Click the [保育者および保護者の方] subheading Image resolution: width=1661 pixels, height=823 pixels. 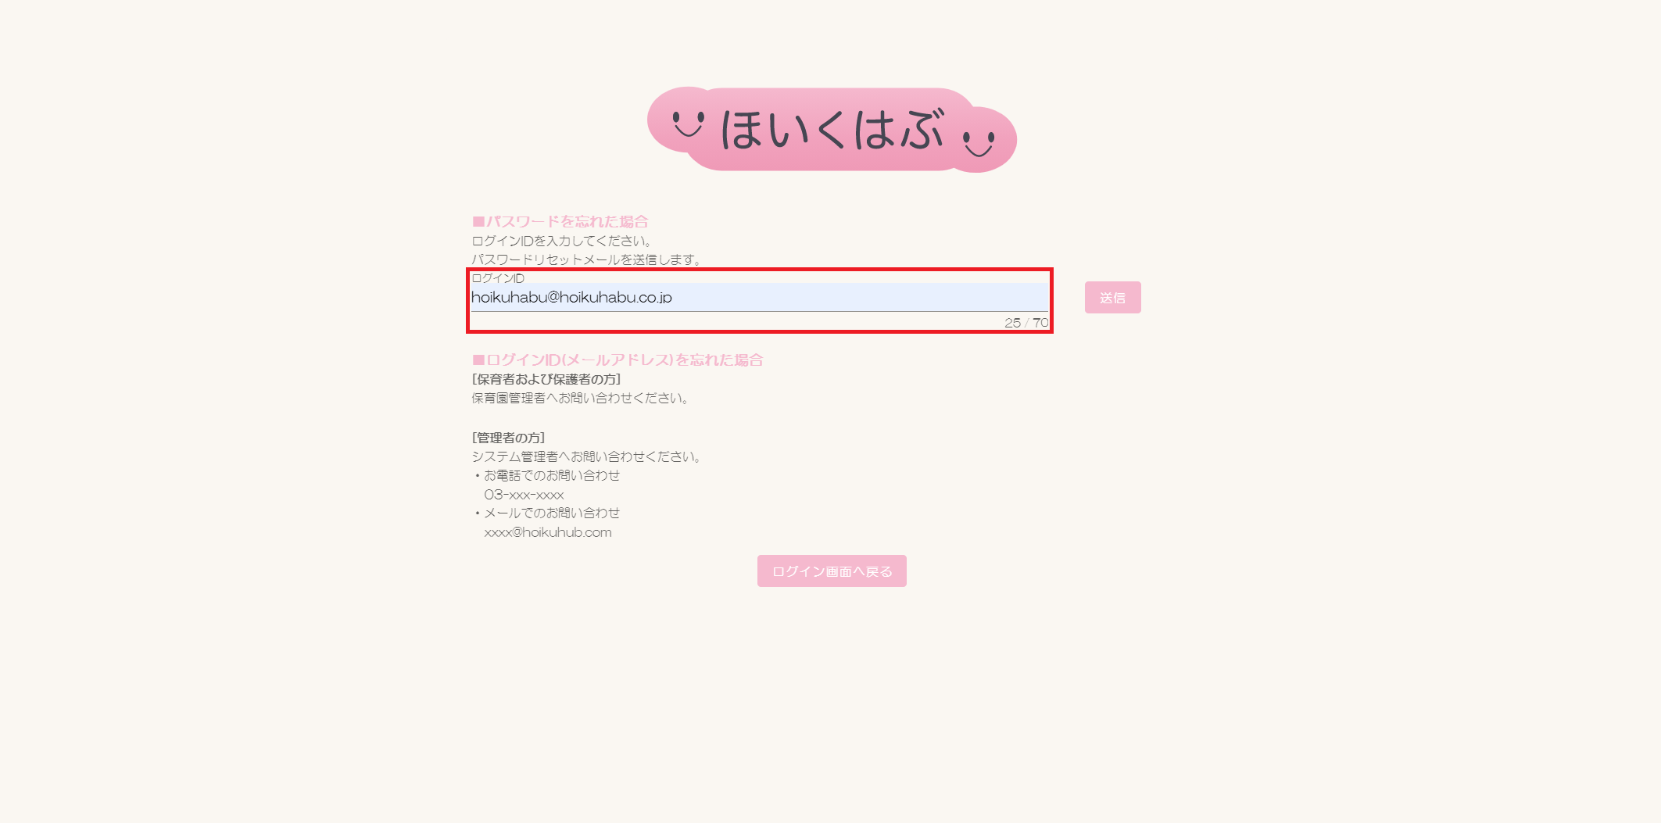546,380
